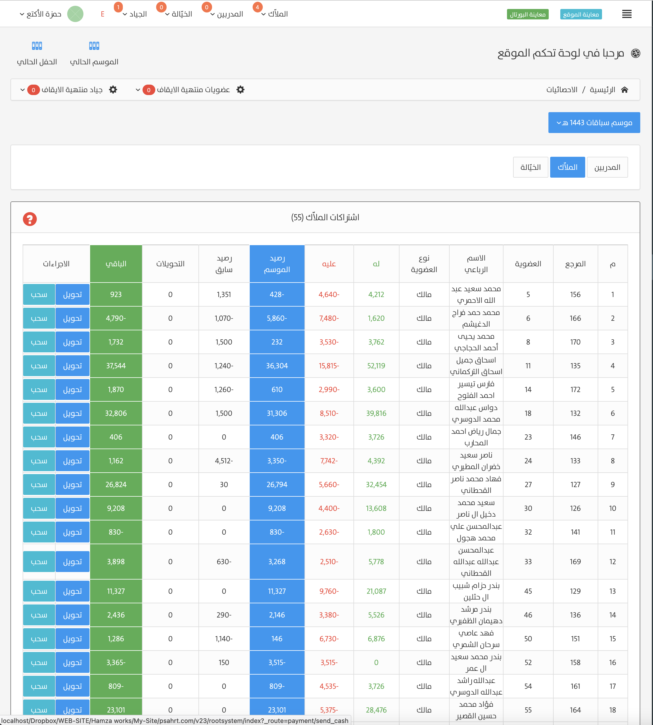
Task: Open the hamburger menu icon
Action: [x=626, y=14]
